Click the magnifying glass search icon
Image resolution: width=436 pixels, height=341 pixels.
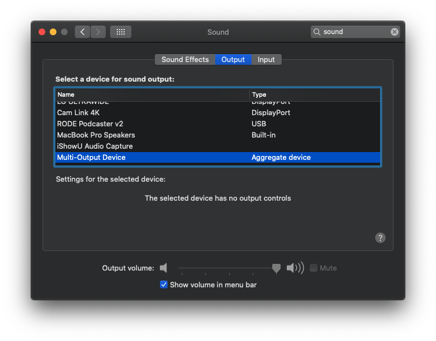coord(317,32)
